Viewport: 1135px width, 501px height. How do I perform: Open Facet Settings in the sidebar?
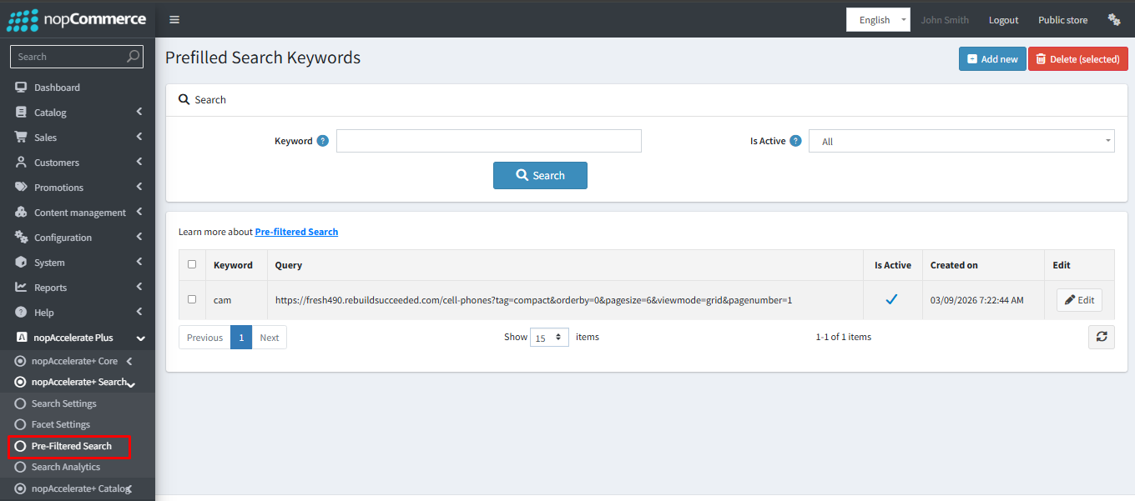61,424
